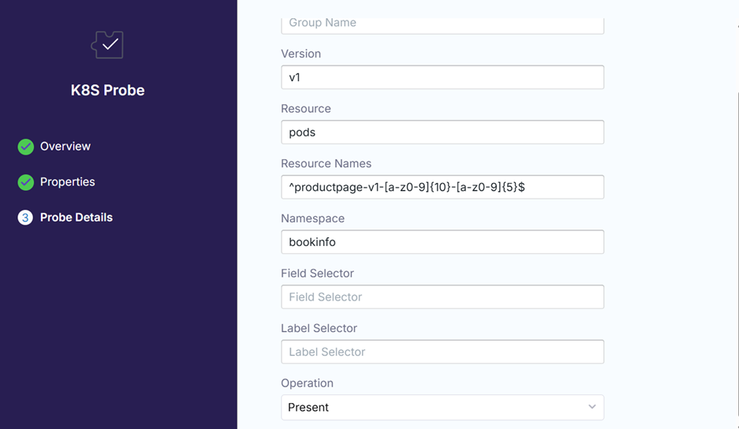
Task: Focus the Version field containing v1
Action: [442, 77]
